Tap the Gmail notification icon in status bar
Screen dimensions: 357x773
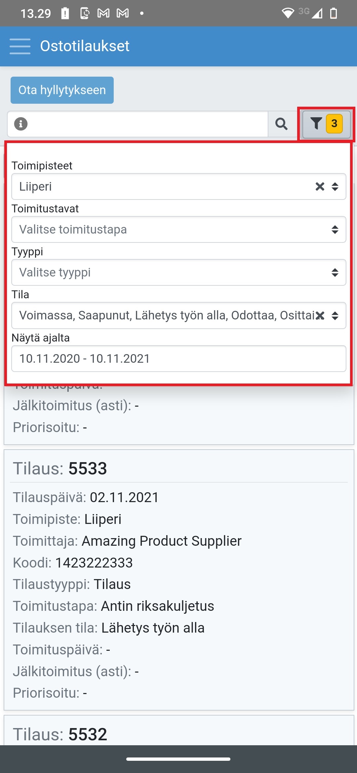(103, 13)
